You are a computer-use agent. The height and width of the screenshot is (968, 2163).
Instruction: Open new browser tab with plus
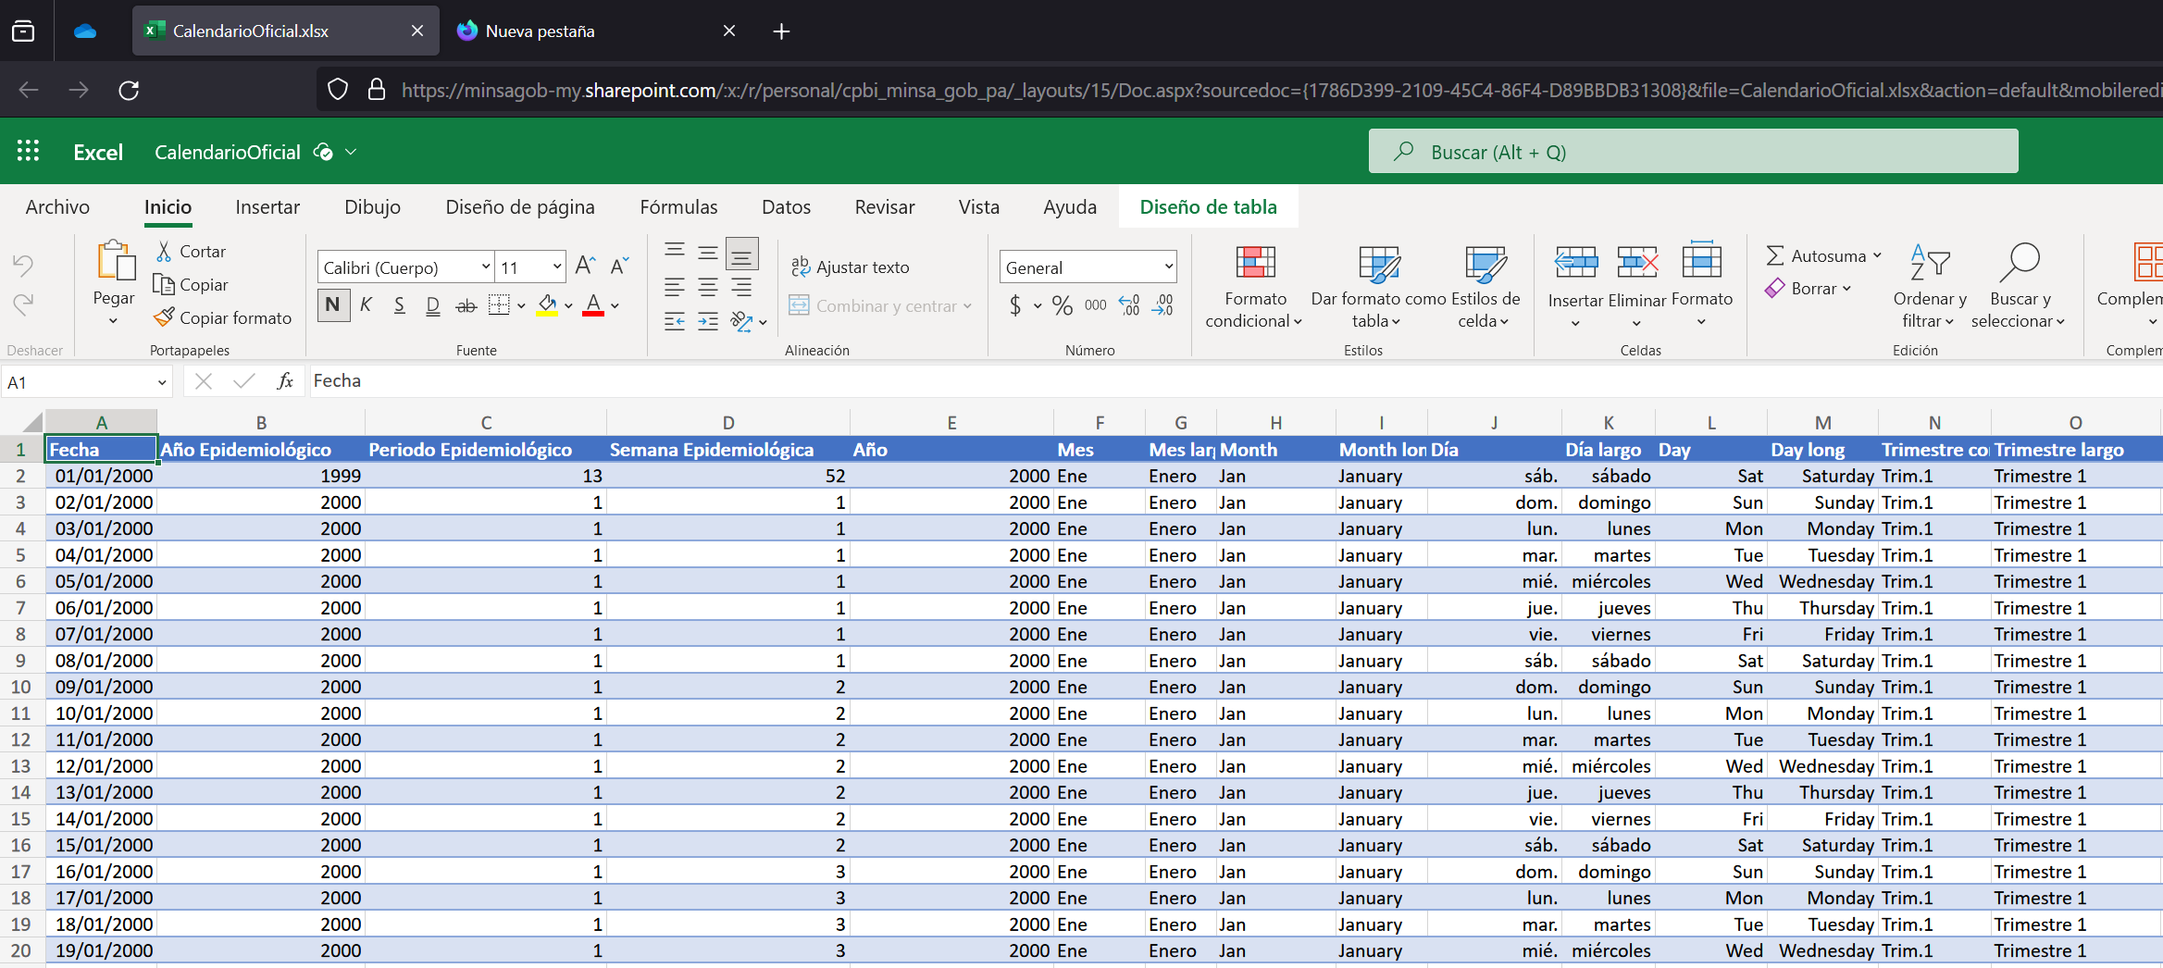click(781, 31)
